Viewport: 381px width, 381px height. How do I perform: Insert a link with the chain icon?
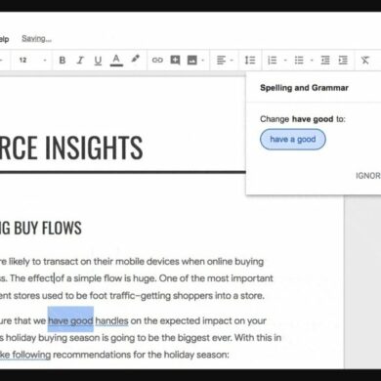tap(157, 60)
